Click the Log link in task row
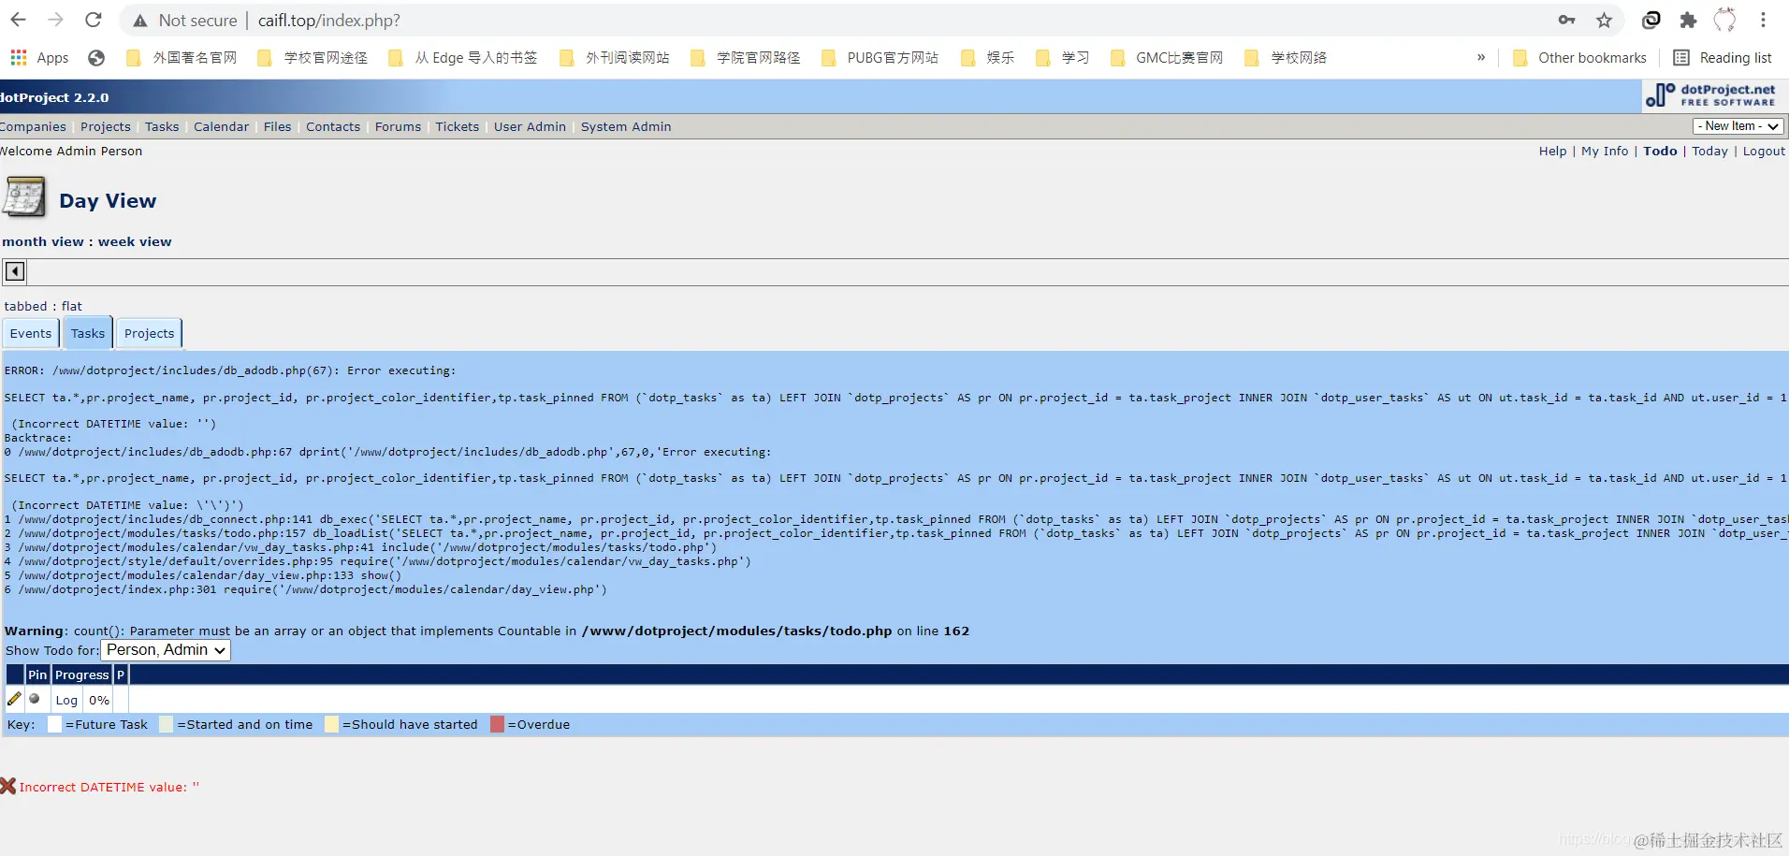 [x=66, y=700]
